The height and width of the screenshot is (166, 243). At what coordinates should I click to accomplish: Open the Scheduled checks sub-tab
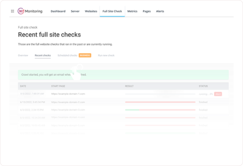[67, 55]
